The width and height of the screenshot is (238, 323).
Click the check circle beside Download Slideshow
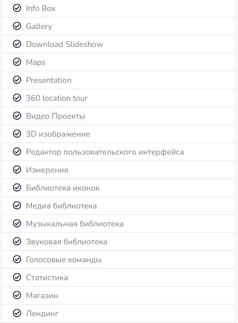tap(17, 44)
